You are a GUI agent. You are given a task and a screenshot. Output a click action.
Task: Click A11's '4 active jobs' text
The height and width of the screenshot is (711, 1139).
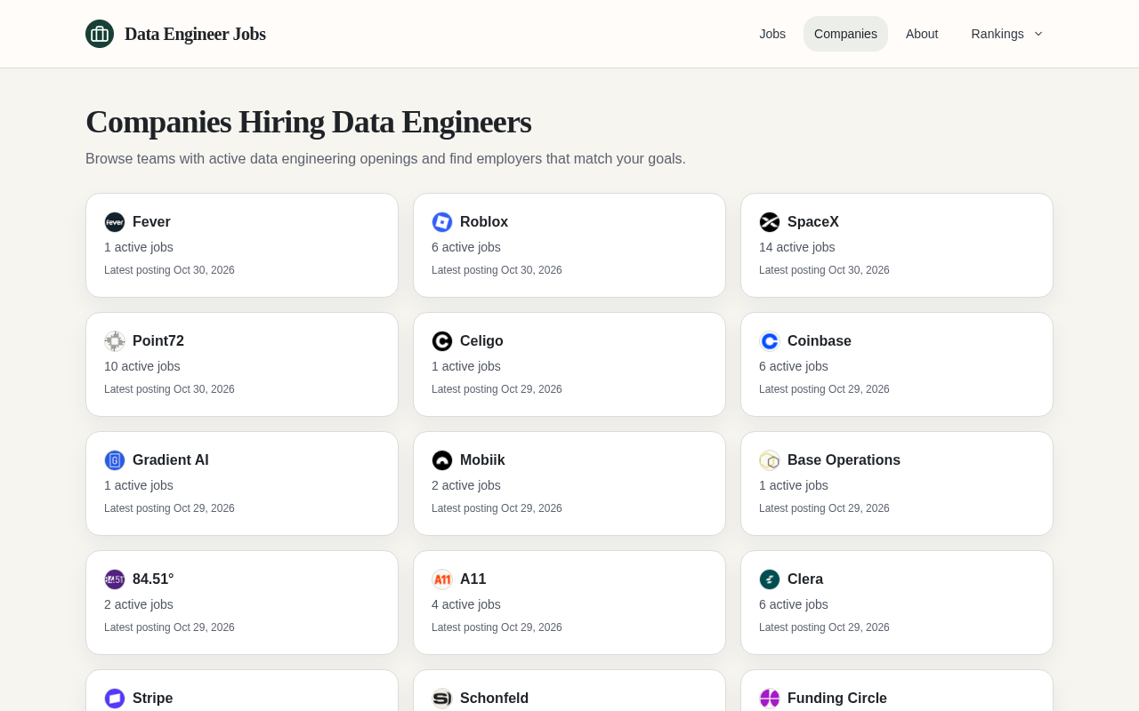pyautogui.click(x=466, y=604)
